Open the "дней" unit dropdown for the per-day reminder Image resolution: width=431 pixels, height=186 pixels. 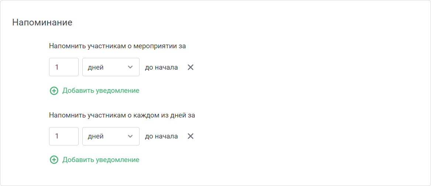111,136
